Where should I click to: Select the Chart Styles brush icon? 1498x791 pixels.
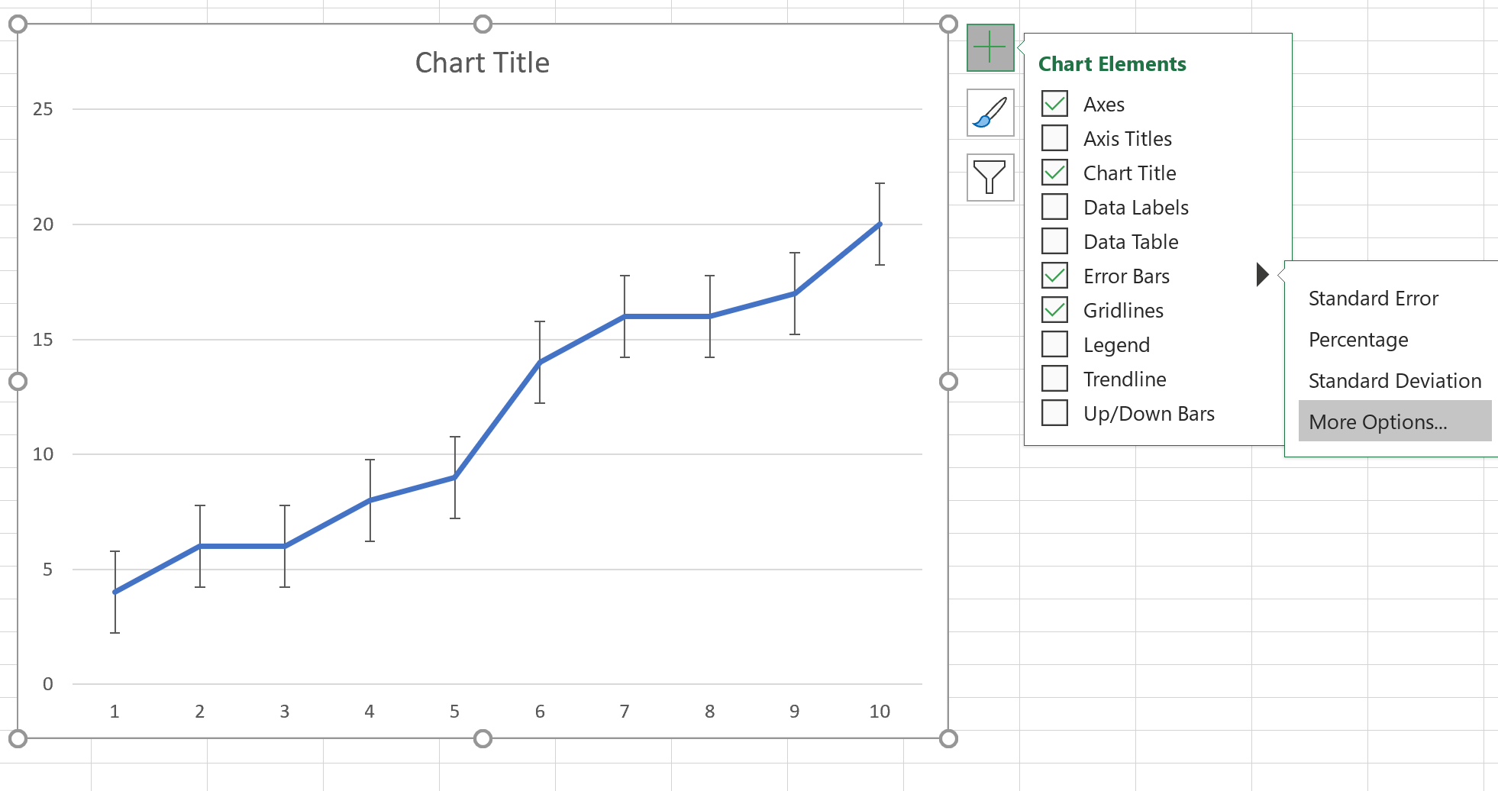pyautogui.click(x=990, y=112)
